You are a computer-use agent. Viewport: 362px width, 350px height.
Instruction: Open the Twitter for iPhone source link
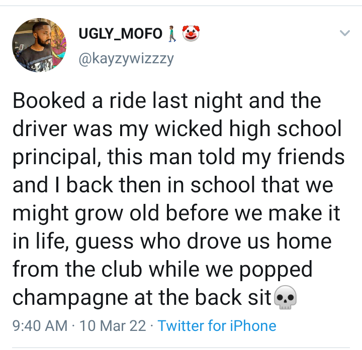click(217, 325)
